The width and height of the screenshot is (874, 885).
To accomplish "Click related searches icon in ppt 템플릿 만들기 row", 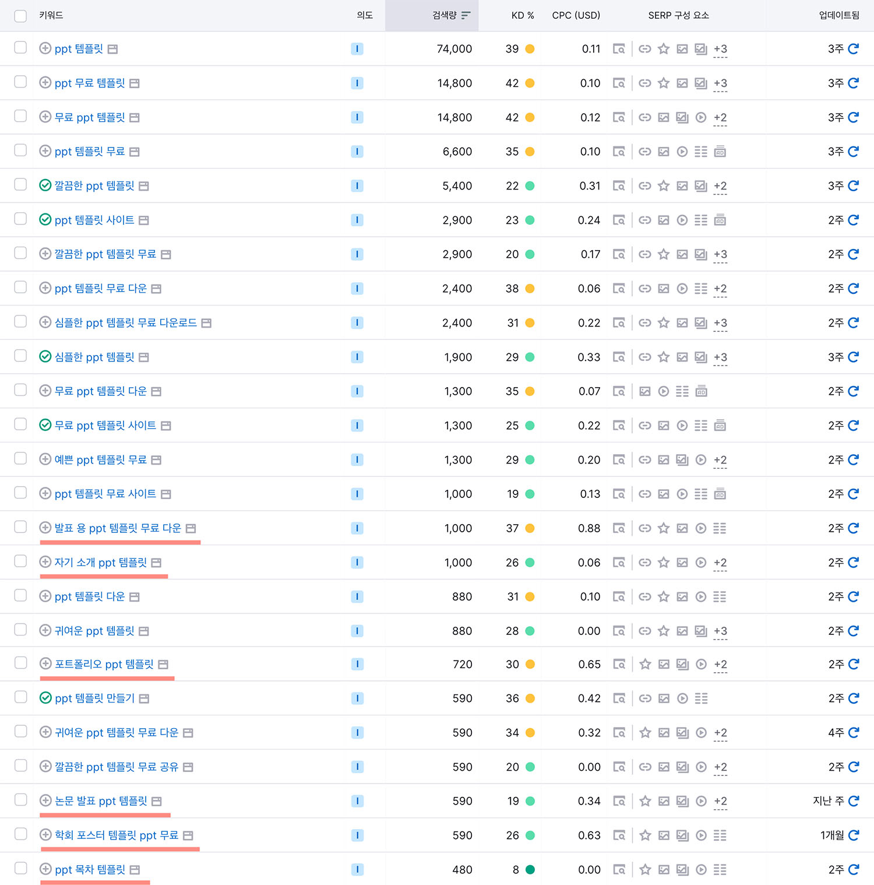I will [701, 698].
